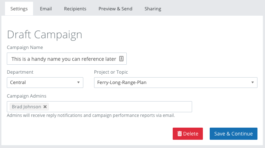The image size is (265, 148).
Task: Click the Project or Topic label
Action: coord(111,72)
